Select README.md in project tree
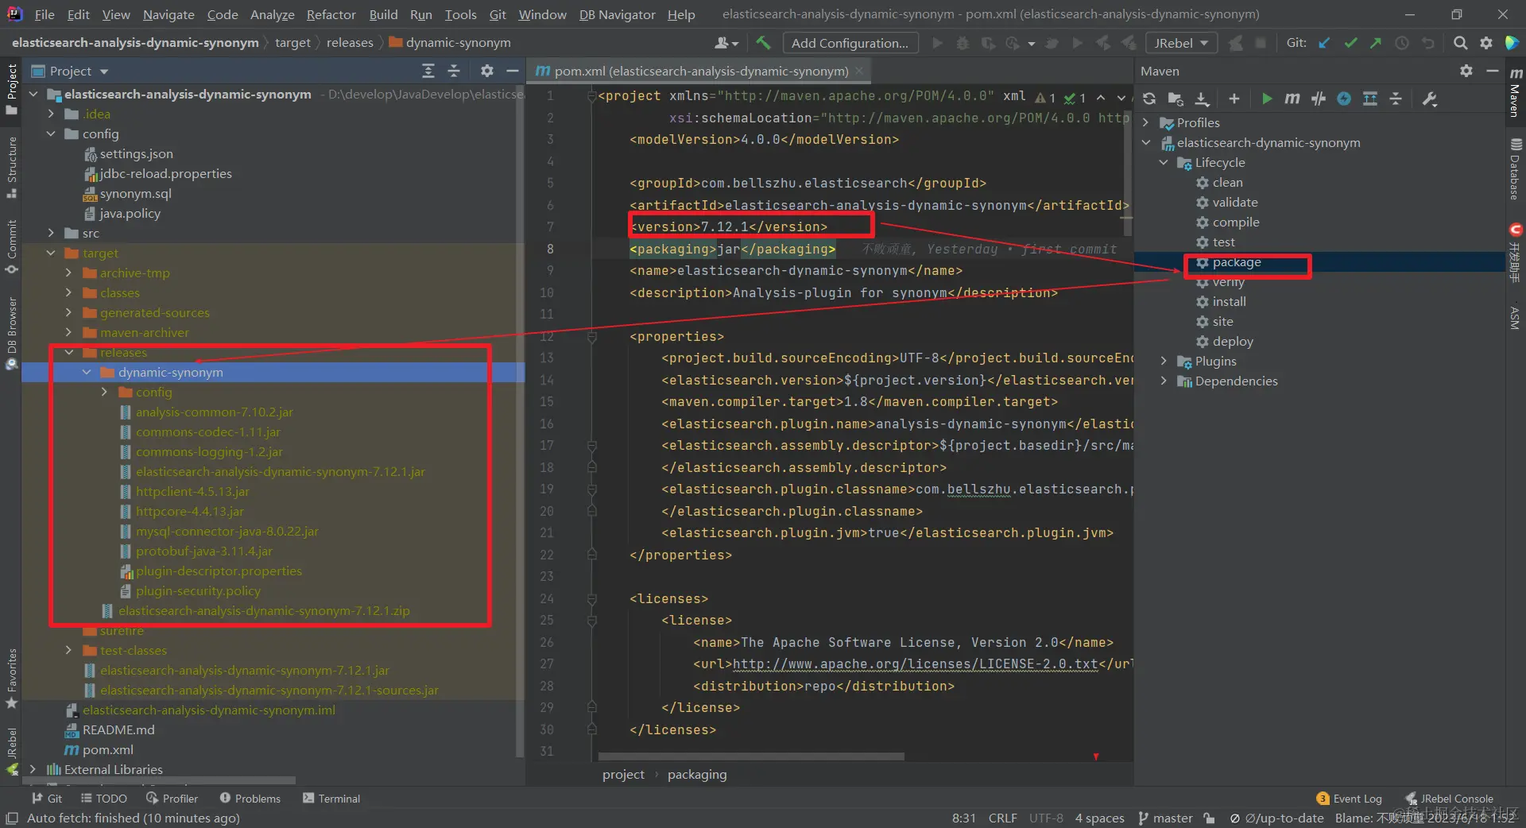Screen dimensions: 1526x828 pyautogui.click(x=118, y=729)
